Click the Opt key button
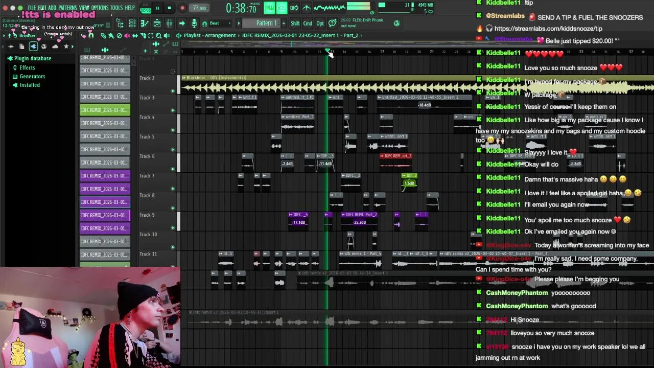The width and height of the screenshot is (654, 368). pyautogui.click(x=320, y=23)
